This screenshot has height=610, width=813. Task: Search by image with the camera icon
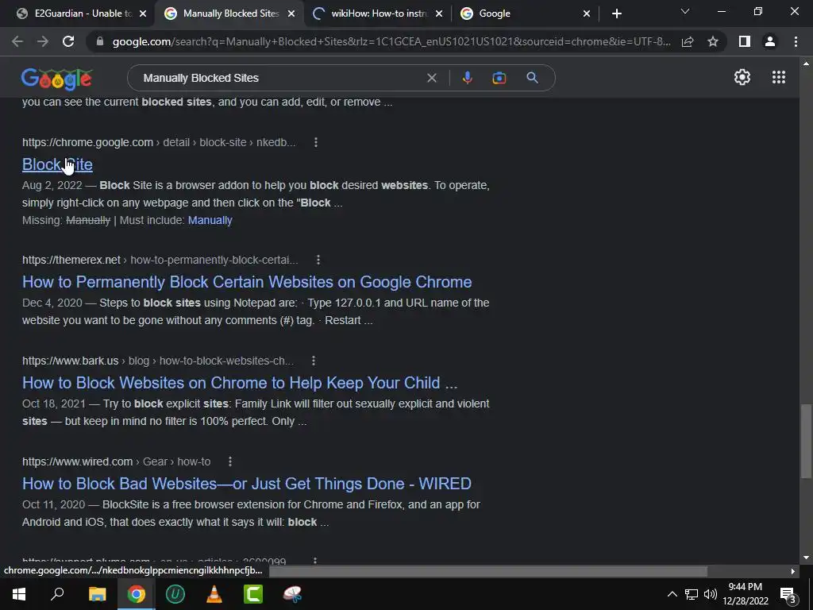point(499,78)
